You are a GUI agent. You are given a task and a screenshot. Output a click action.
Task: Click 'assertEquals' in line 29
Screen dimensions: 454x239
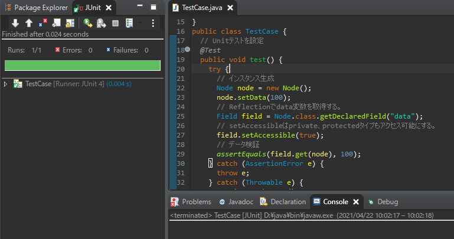(x=241, y=154)
